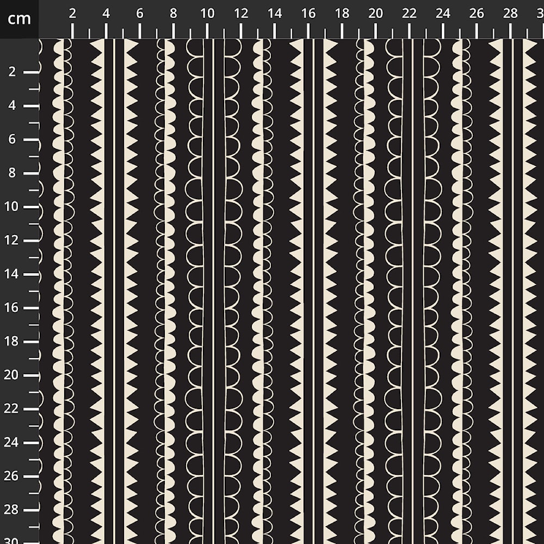
Task: Select the 12 mark on the horizontal ruler
Action: 241,14
